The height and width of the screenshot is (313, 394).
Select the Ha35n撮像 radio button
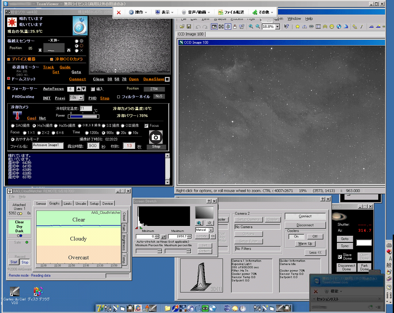click(56, 126)
